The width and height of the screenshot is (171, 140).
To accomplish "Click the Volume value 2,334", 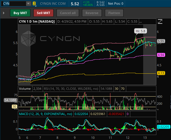I will click(x=37, y=89).
